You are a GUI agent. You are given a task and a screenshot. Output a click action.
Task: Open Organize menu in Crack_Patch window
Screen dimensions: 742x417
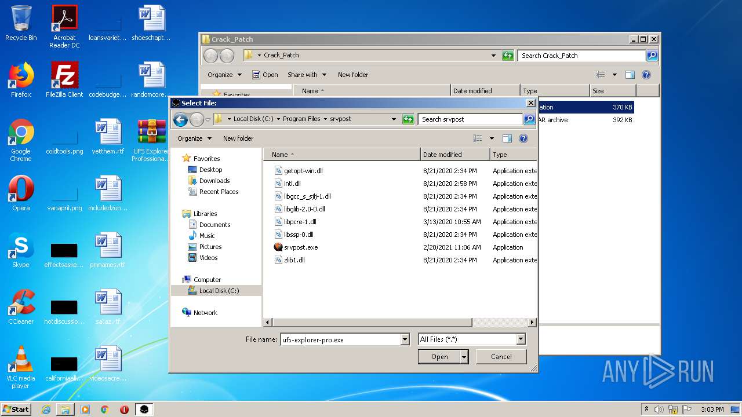point(224,75)
